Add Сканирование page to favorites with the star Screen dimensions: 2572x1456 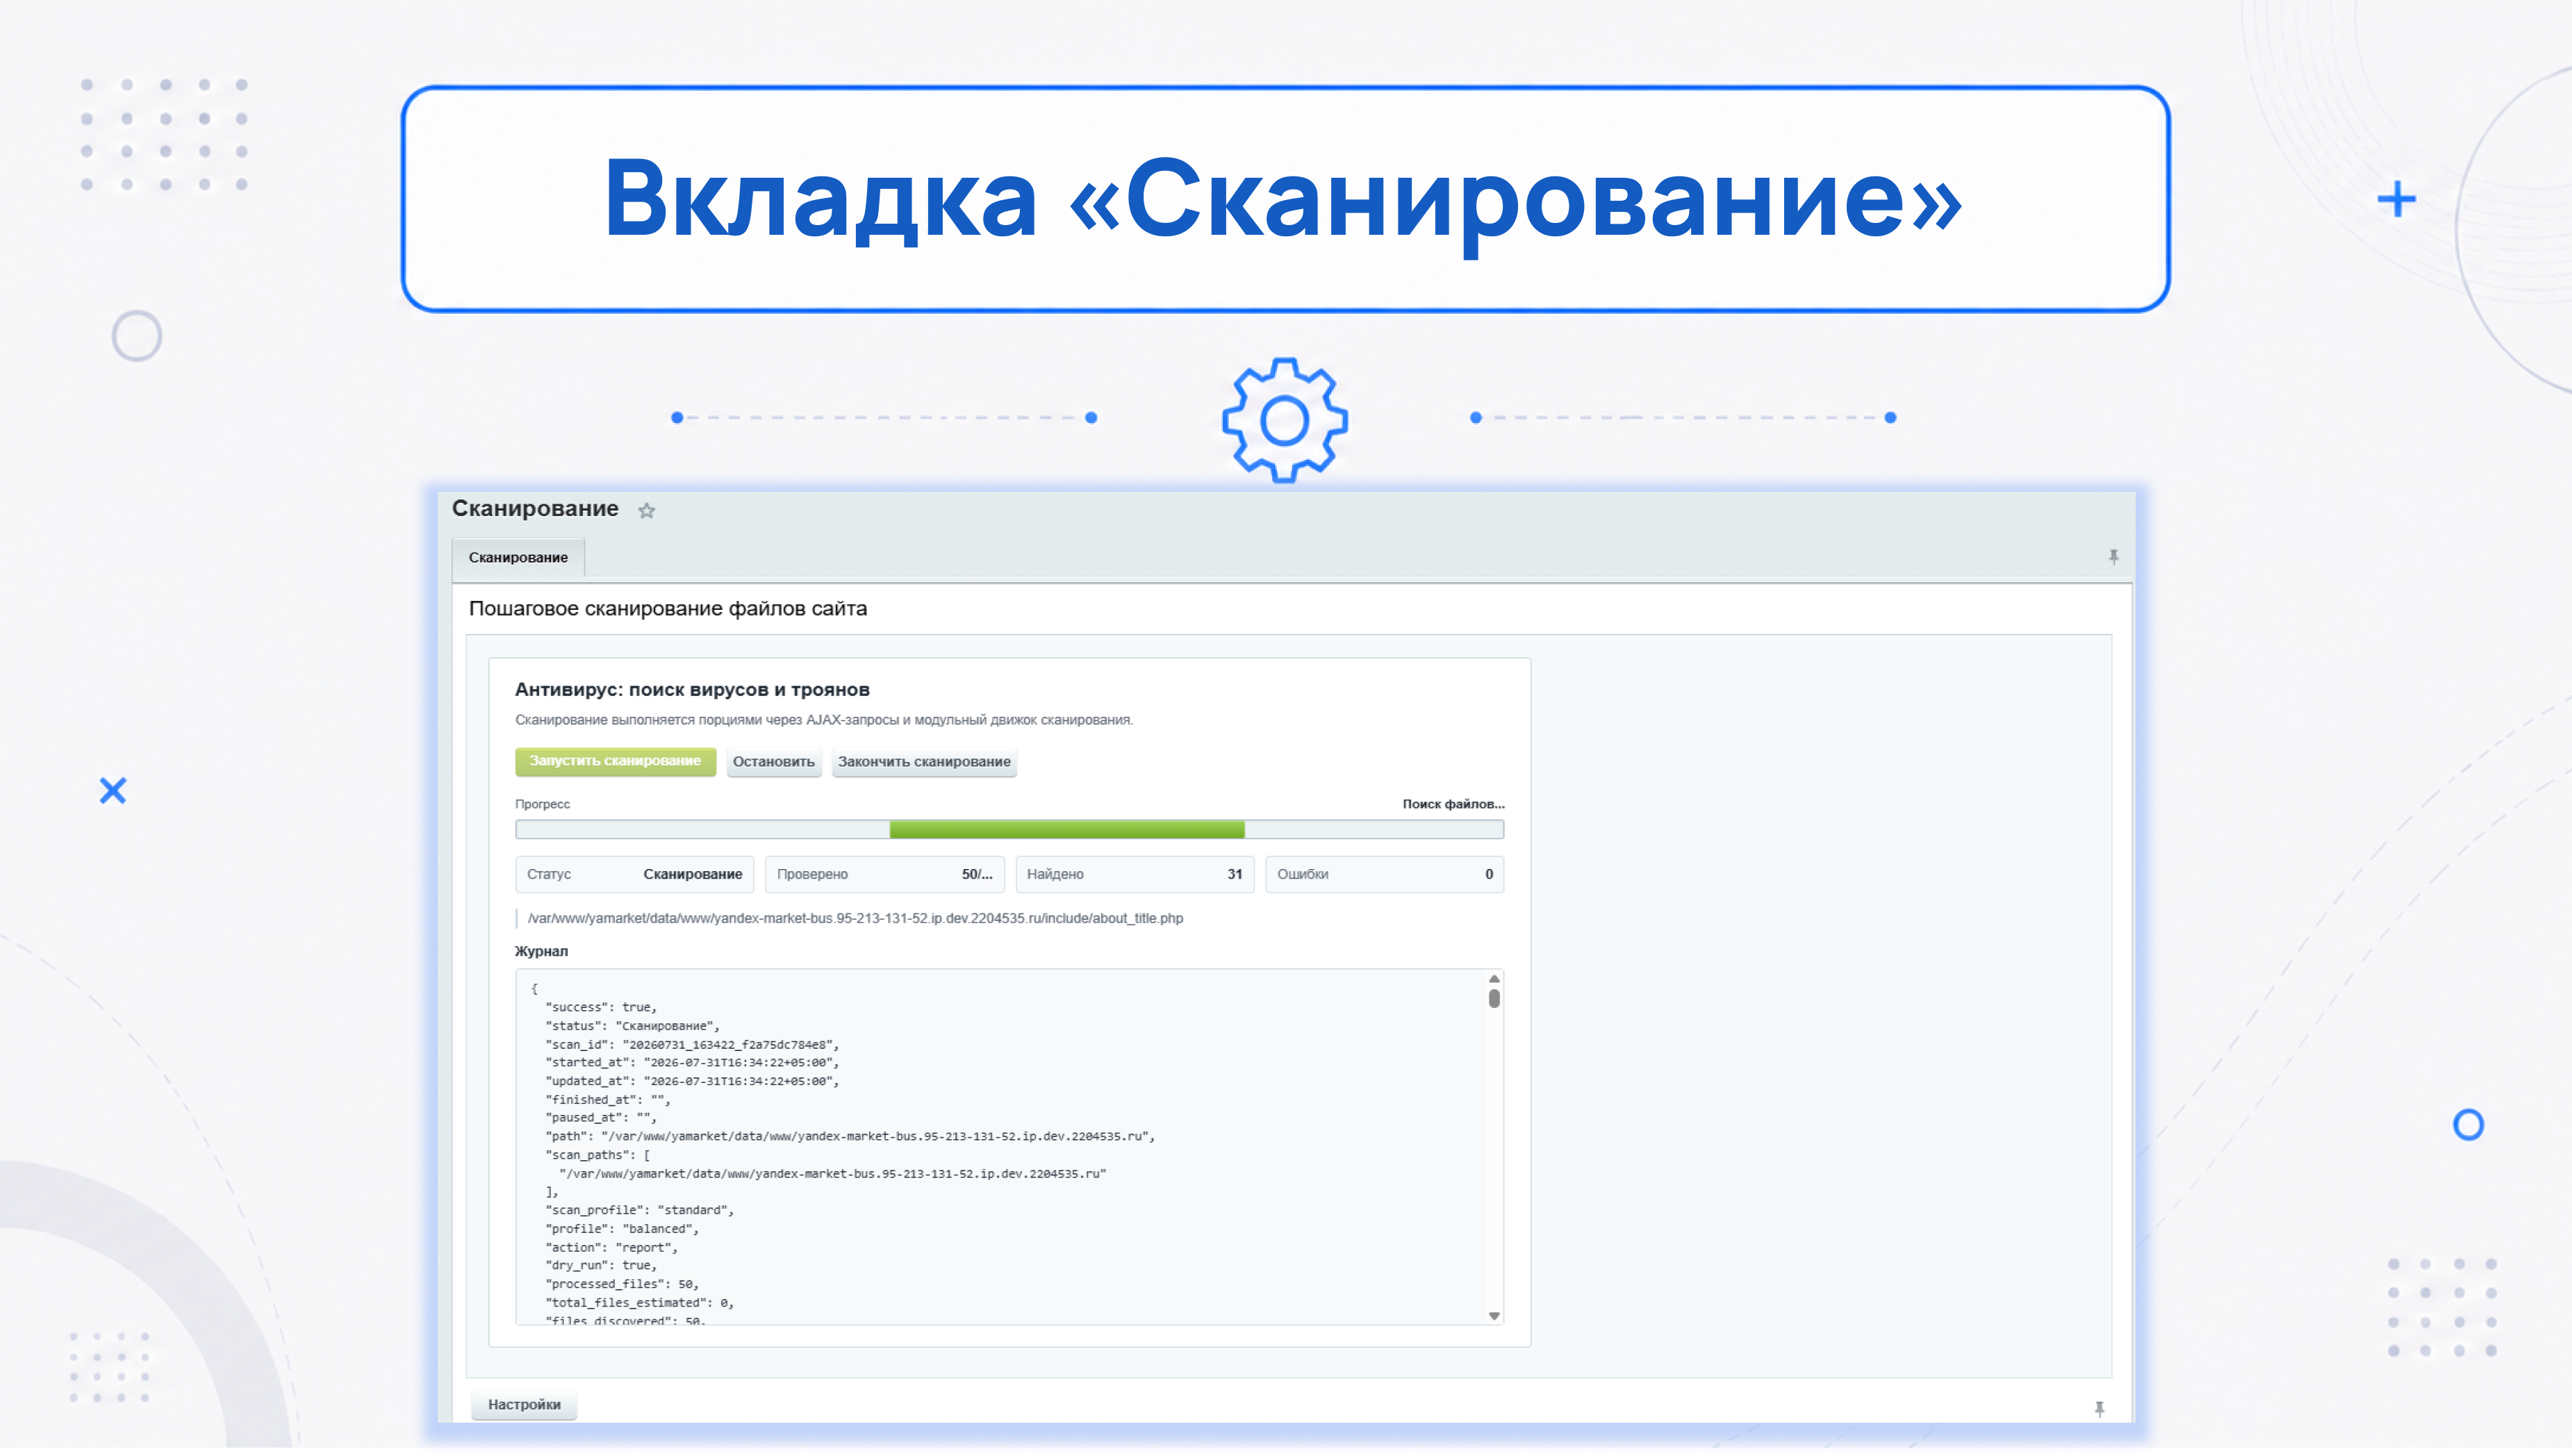tap(647, 511)
